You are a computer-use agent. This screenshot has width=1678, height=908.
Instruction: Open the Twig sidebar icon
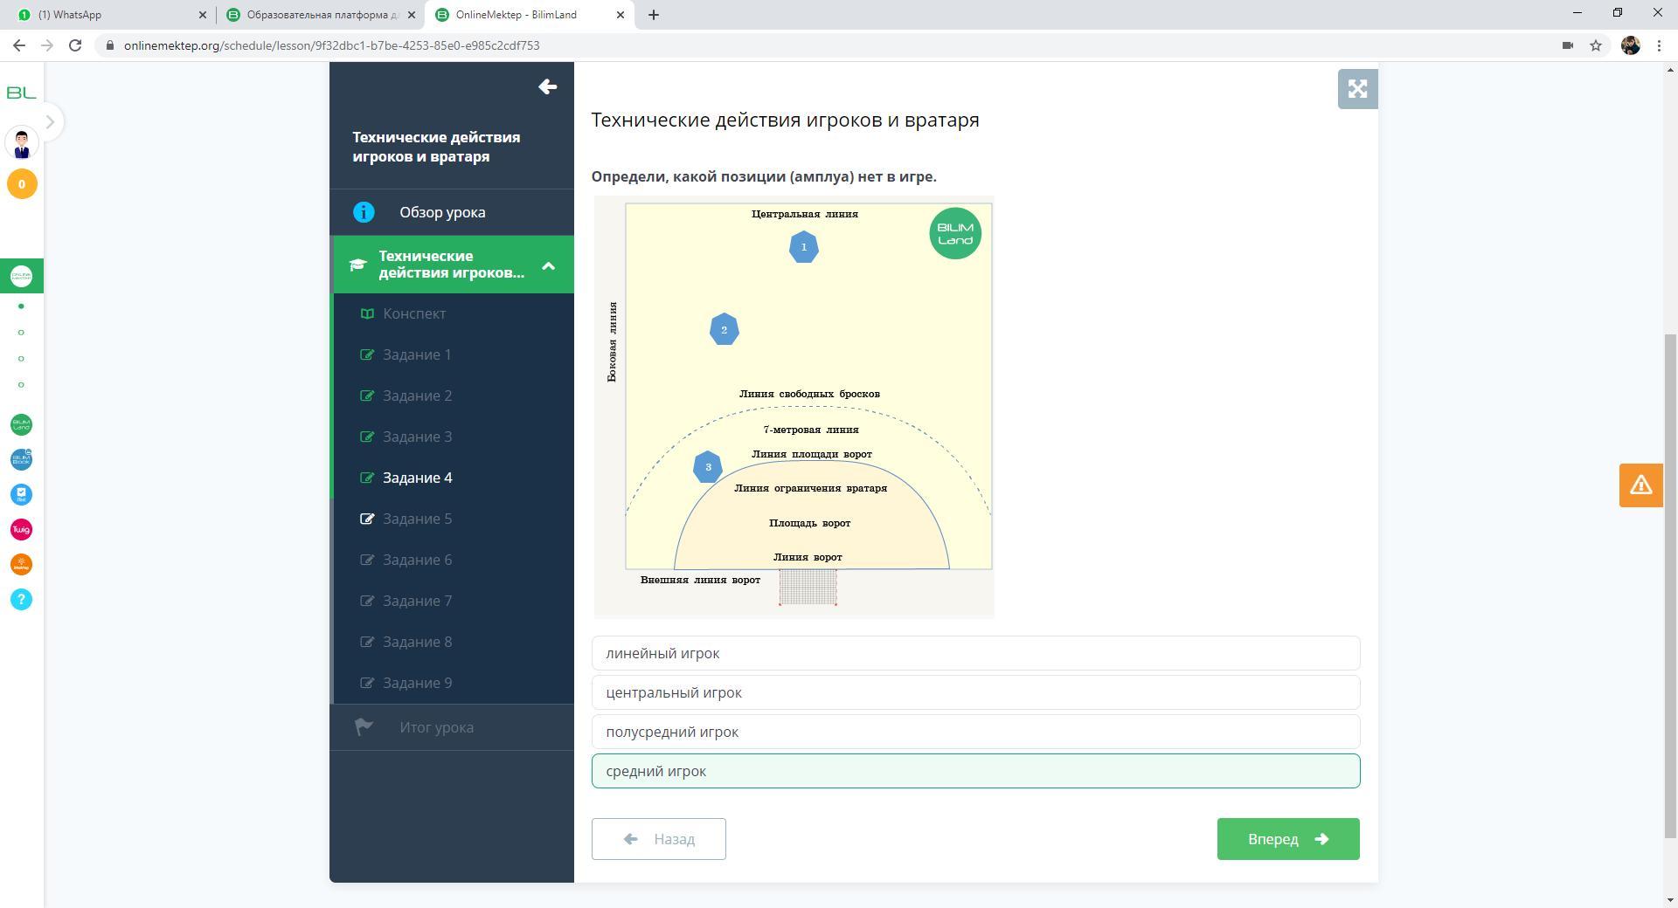pos(21,530)
